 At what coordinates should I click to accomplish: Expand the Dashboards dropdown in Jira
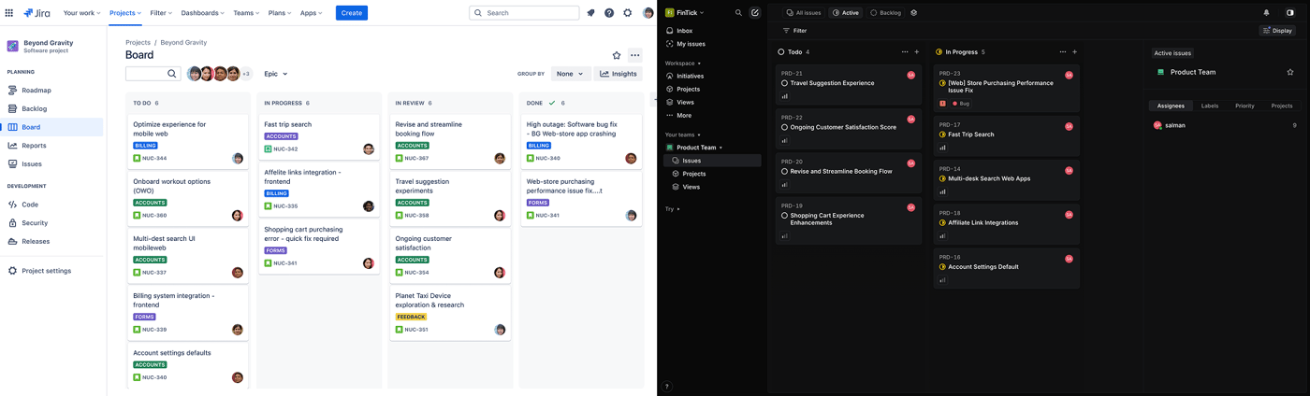[203, 13]
